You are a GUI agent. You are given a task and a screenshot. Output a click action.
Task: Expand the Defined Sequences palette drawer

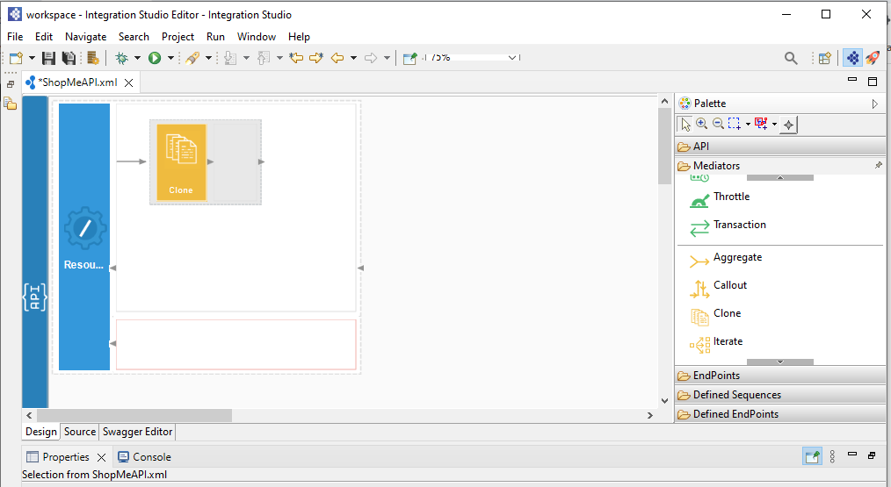[779, 395]
